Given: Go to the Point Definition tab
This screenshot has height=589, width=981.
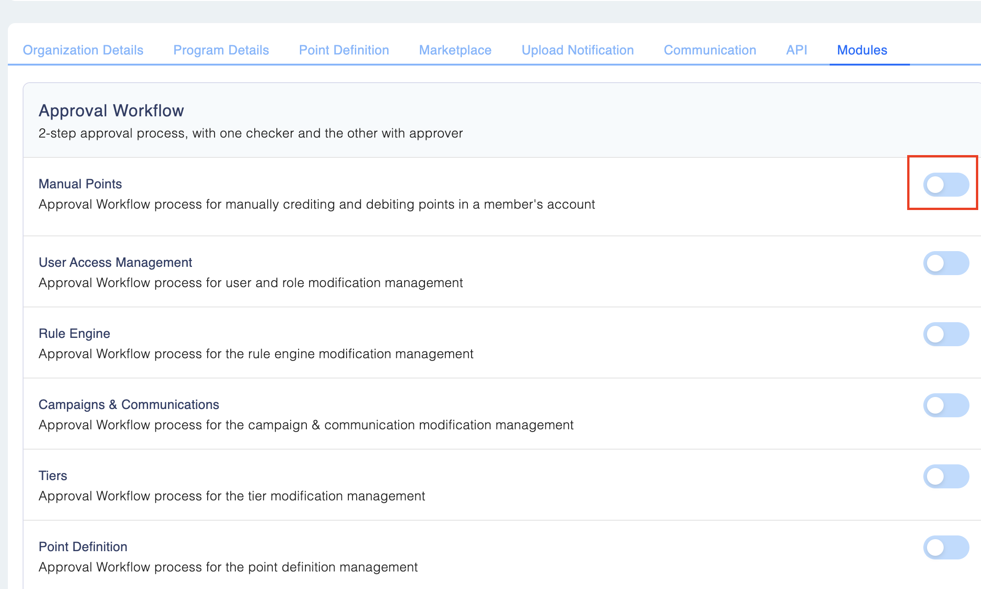Looking at the screenshot, I should click(344, 50).
